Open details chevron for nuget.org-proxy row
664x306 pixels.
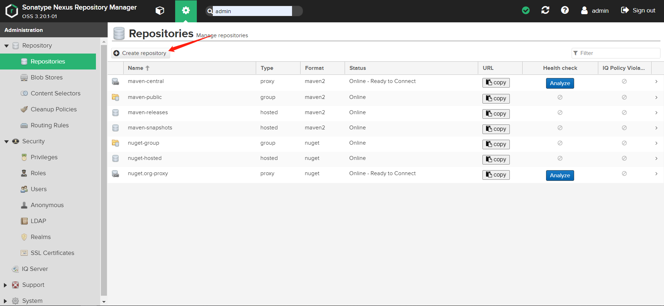point(656,173)
